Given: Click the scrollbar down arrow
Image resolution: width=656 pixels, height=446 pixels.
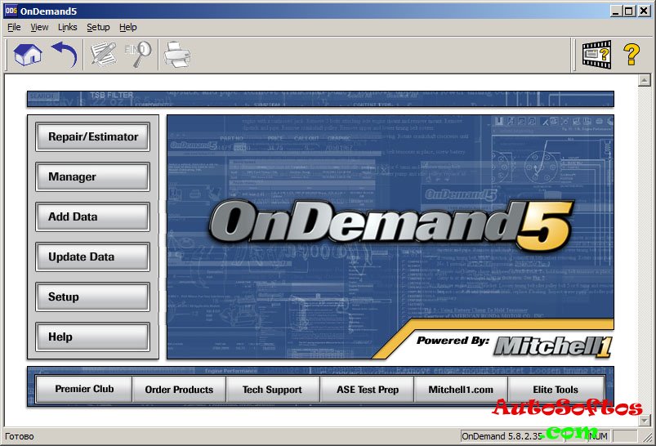Looking at the screenshot, I should [x=645, y=420].
